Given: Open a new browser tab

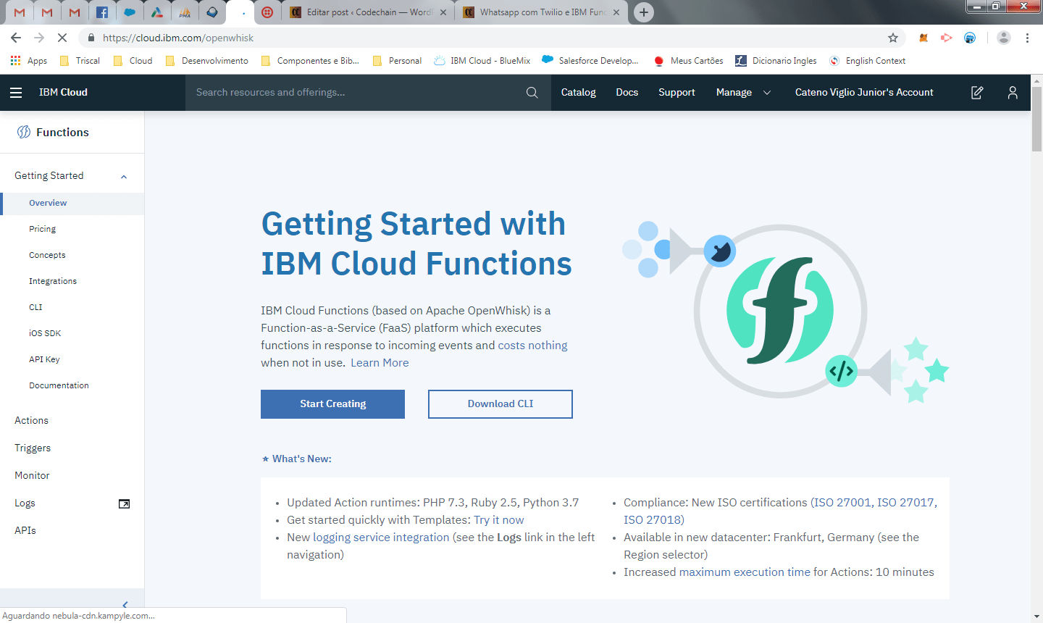Looking at the screenshot, I should click(x=643, y=12).
